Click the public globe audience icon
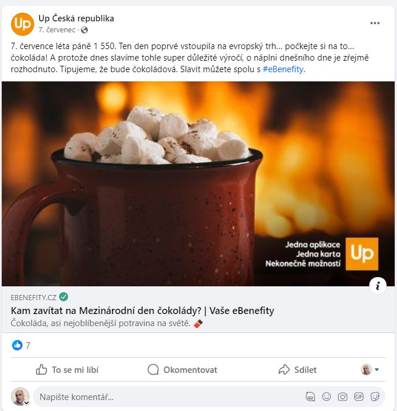The height and width of the screenshot is (411, 397). pyautogui.click(x=84, y=30)
